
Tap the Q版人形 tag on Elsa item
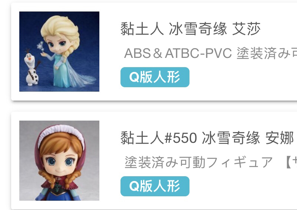[x=155, y=77]
